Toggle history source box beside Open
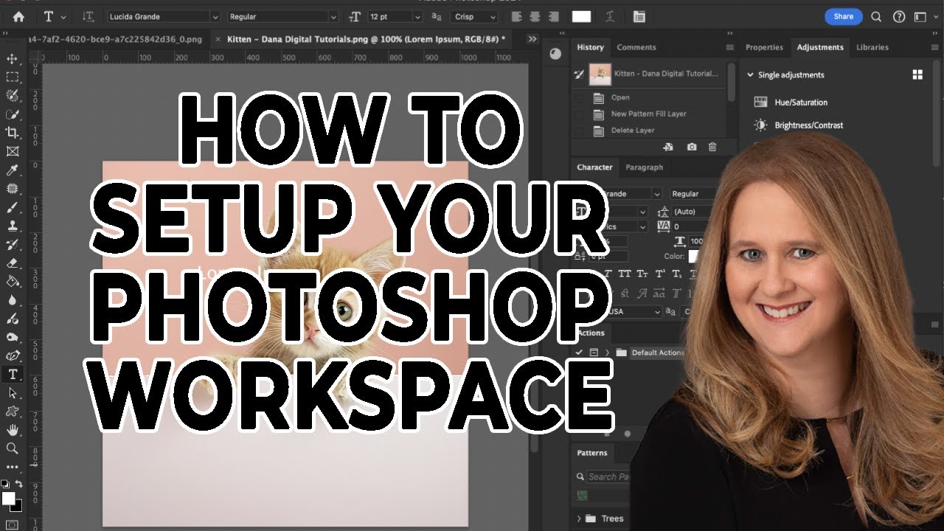The width and height of the screenshot is (944, 531). 580,97
